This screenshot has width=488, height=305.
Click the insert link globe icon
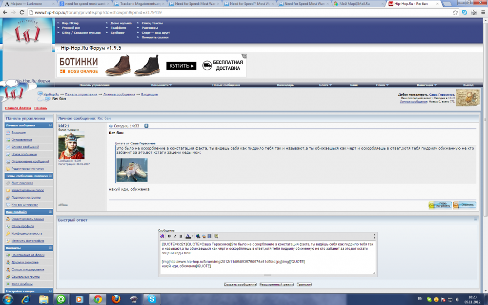198,236
